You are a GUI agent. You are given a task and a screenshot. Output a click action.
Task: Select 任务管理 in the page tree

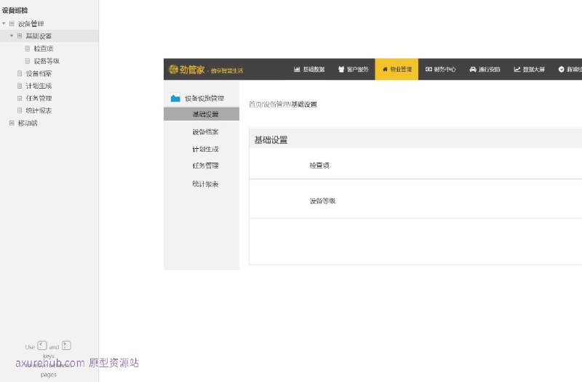point(39,98)
